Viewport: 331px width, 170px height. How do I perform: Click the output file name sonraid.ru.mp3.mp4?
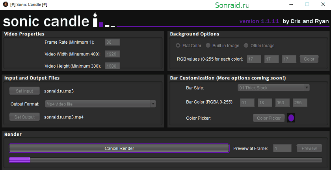[x=64, y=117]
